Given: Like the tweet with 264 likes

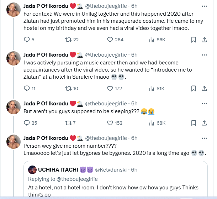Looking at the screenshot, I should coord(111,40).
